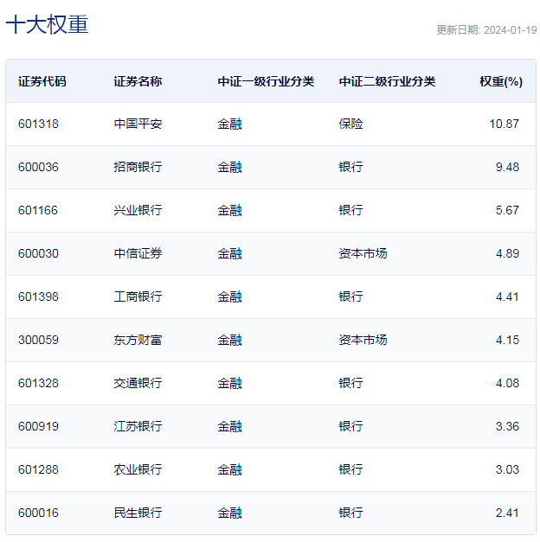The height and width of the screenshot is (542, 540).
Task: Click 资本市场 in the 中信证券 row
Action: pos(363,253)
